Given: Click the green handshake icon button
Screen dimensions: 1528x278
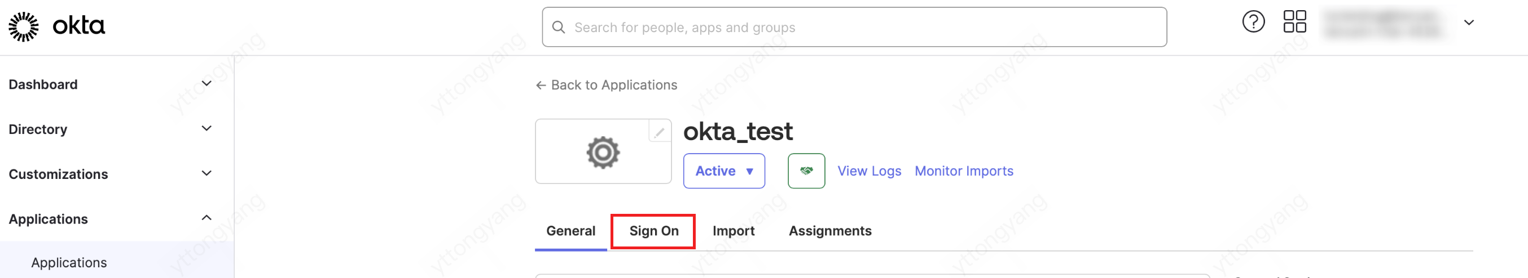Looking at the screenshot, I should pyautogui.click(x=806, y=171).
